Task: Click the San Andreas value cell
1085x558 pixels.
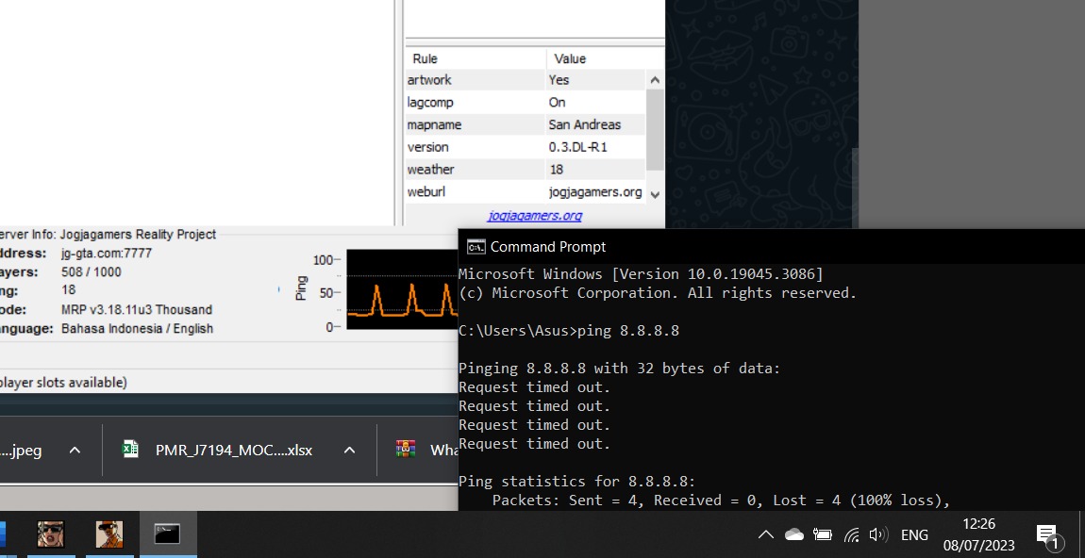Action: click(x=585, y=125)
